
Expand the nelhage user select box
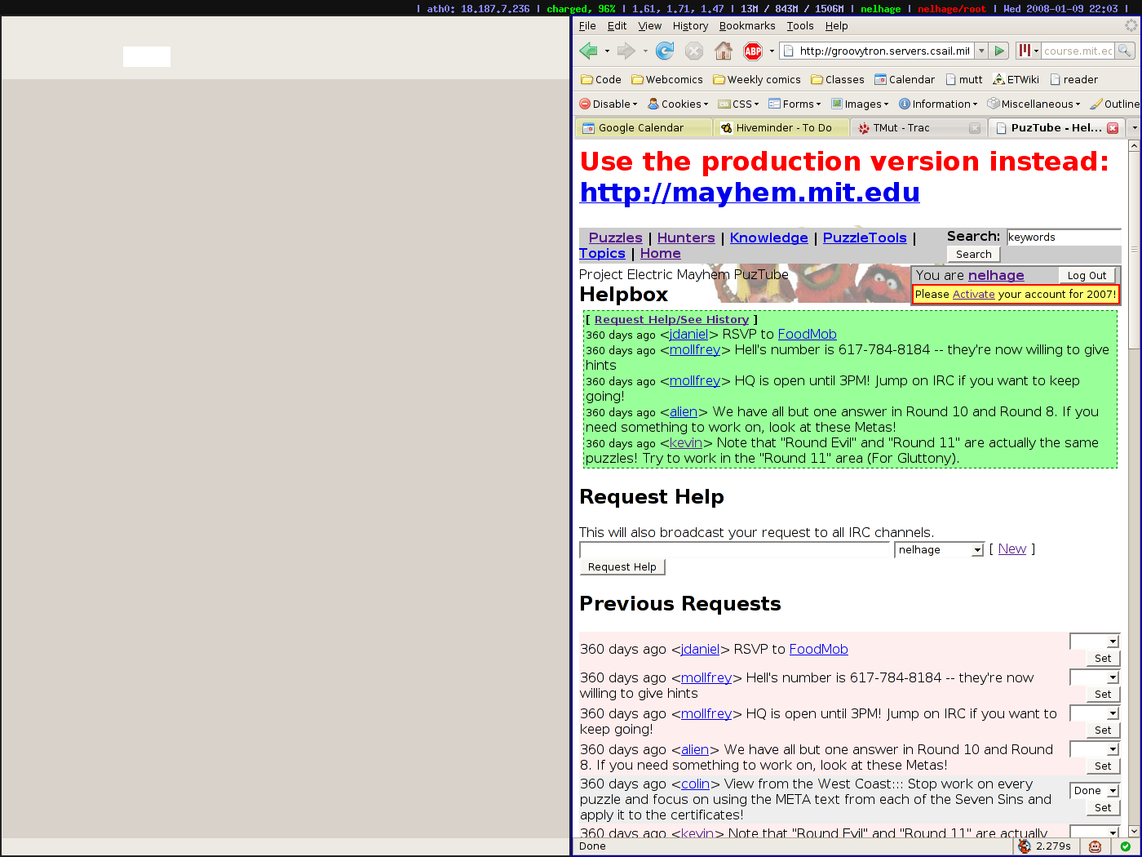tap(977, 550)
